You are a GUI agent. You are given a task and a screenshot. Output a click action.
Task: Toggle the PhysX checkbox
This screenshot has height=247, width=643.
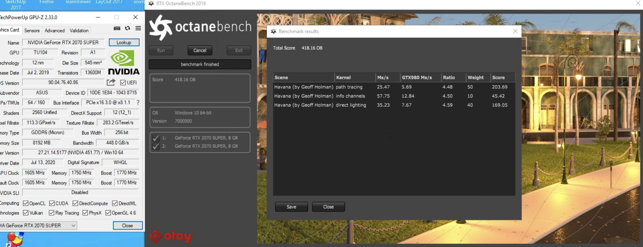click(x=85, y=213)
